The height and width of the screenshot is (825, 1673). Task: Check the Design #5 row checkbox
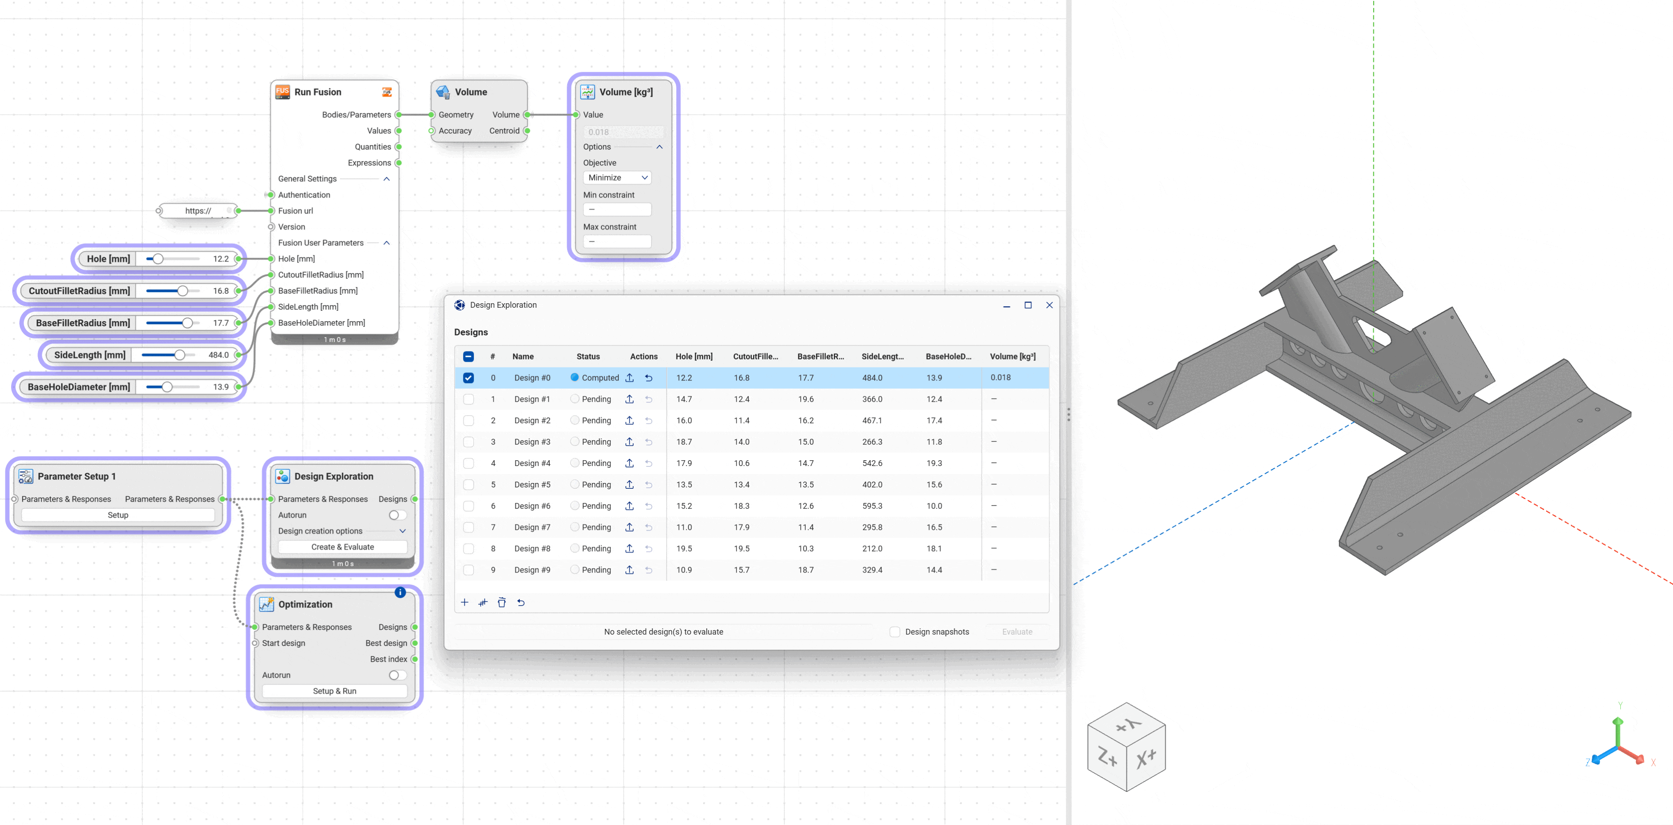(x=468, y=485)
